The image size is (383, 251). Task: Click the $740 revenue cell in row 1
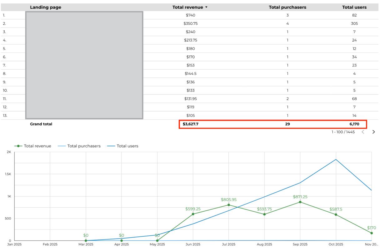[x=190, y=15]
